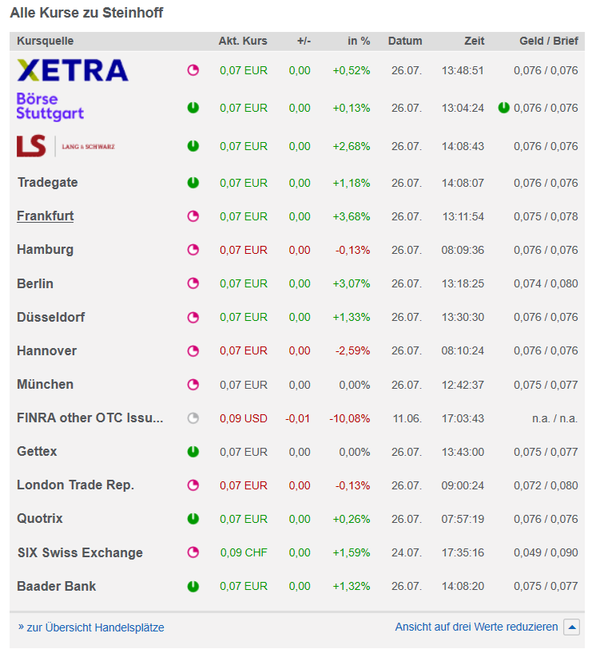Click the green status icon for Gettex
The height and width of the screenshot is (649, 592).
pyautogui.click(x=193, y=452)
